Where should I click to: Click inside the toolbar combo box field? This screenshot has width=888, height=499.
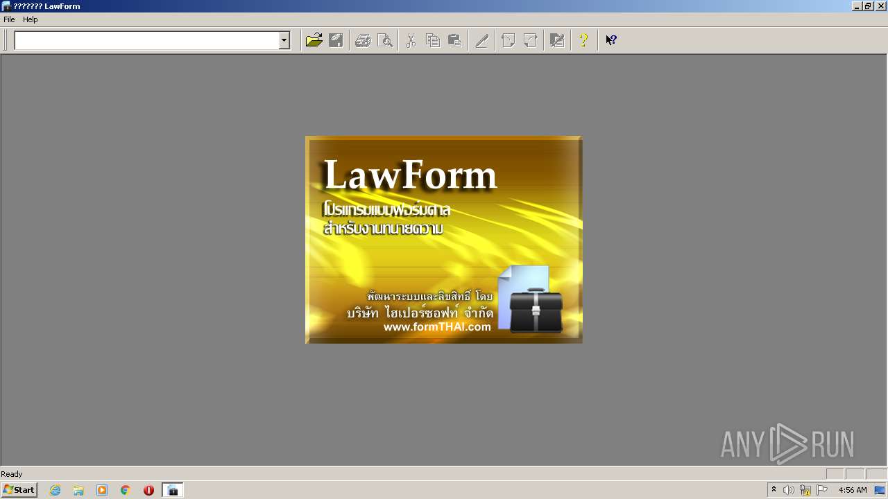click(x=146, y=41)
